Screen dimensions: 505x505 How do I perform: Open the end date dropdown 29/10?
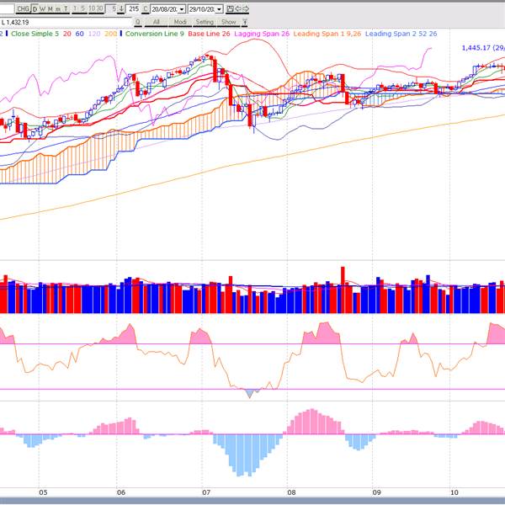click(x=219, y=9)
